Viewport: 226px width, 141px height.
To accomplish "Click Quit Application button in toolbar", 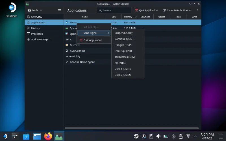I will click(146, 10).
